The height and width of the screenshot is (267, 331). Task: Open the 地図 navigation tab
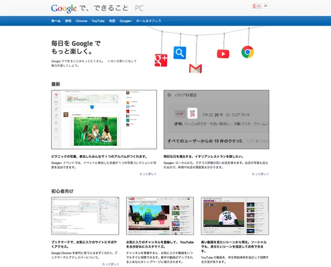coord(112,21)
